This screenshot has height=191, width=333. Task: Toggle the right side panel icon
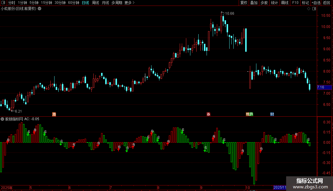314,9
